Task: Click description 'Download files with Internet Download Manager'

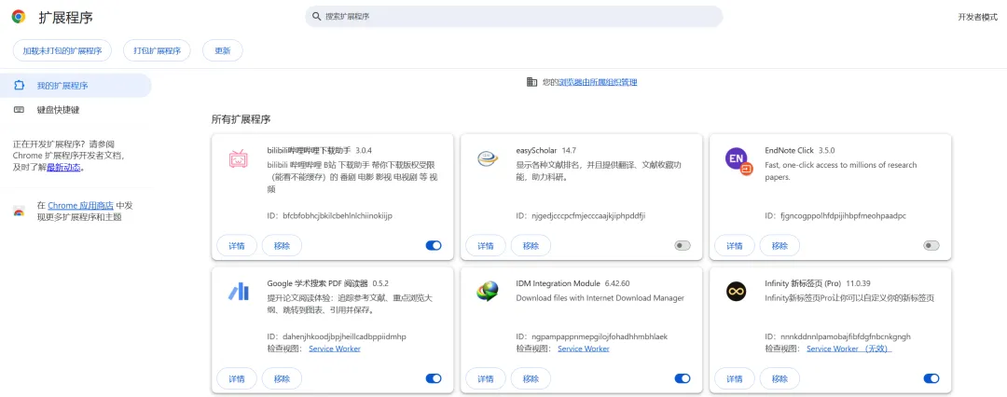Action: (x=600, y=298)
